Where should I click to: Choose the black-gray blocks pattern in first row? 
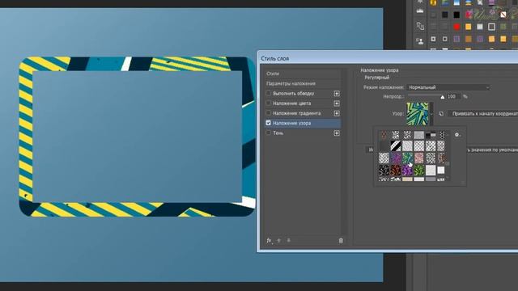[x=431, y=135]
